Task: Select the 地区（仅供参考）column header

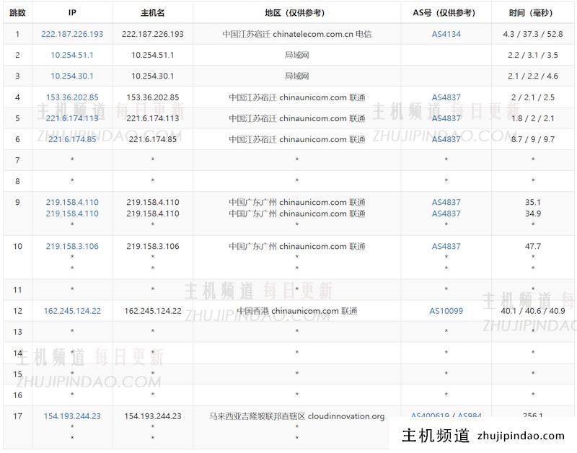Action: click(x=297, y=13)
